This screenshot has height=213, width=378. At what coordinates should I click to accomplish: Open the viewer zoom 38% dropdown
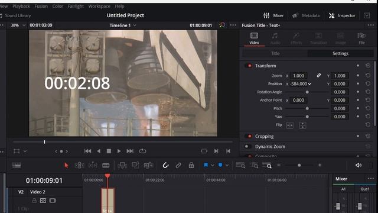pos(18,25)
